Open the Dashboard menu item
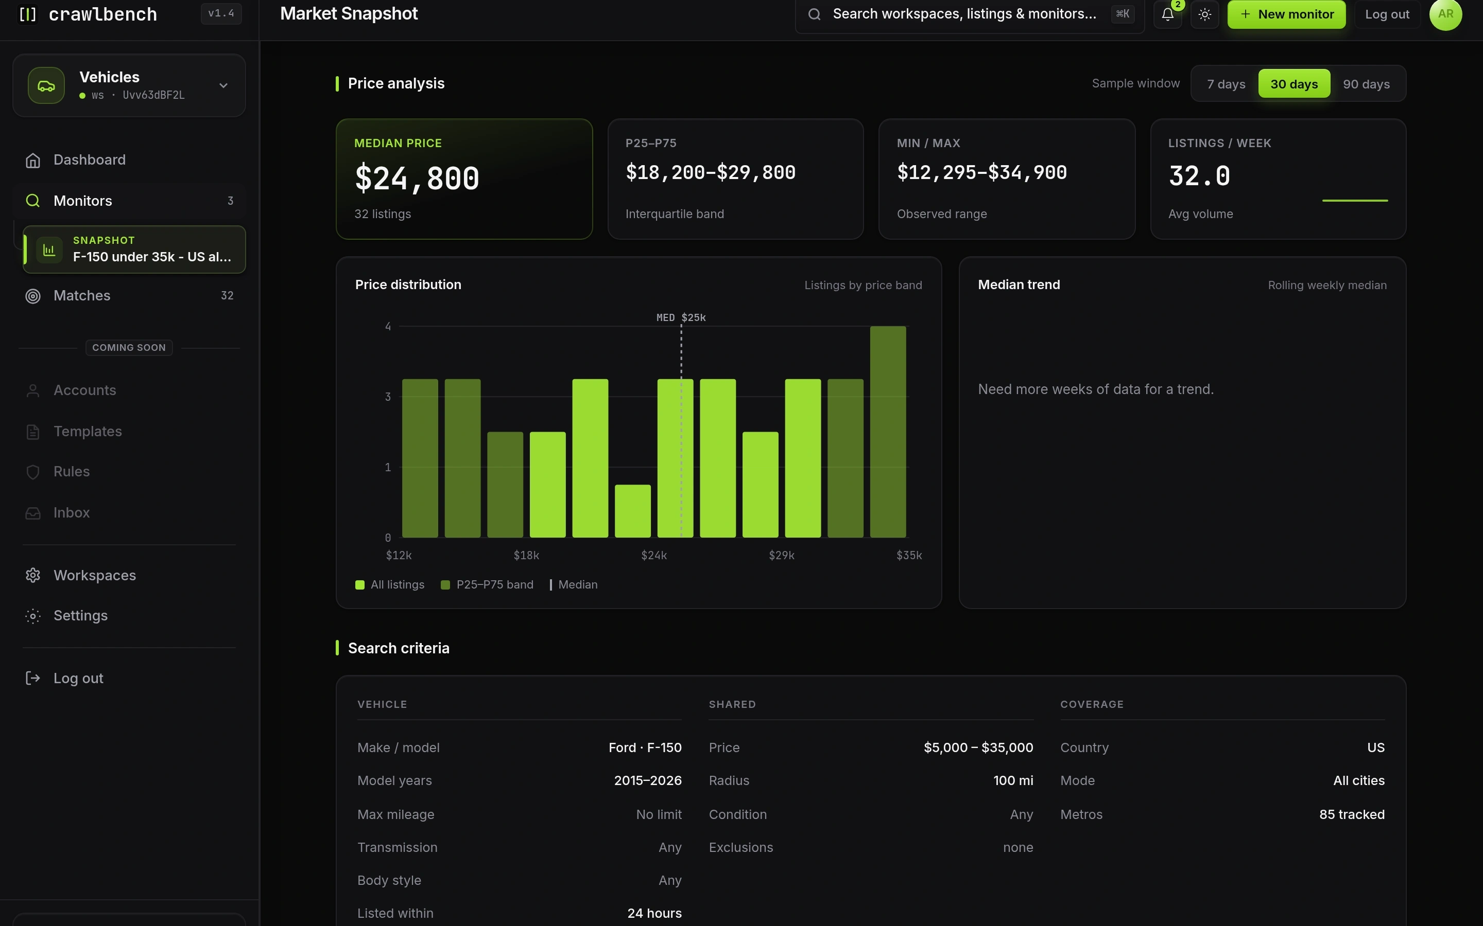 coord(129,160)
